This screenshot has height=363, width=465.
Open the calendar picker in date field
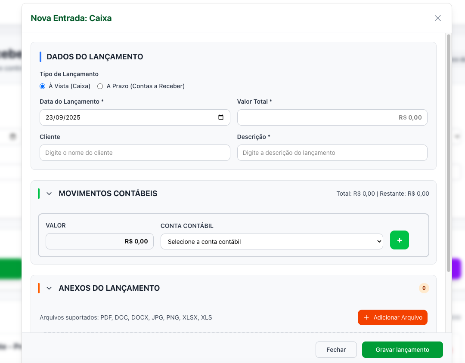point(221,117)
